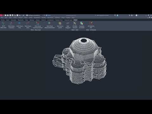Click the Undo arrow icon
The width and height of the screenshot is (152, 114).
coord(20,16)
